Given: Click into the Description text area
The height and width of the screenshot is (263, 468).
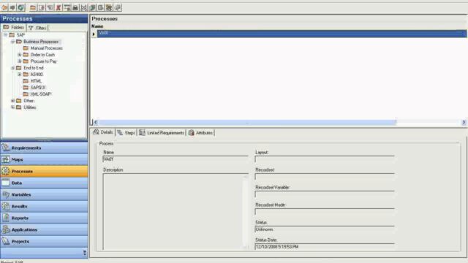Looking at the screenshot, I should pyautogui.click(x=175, y=211).
